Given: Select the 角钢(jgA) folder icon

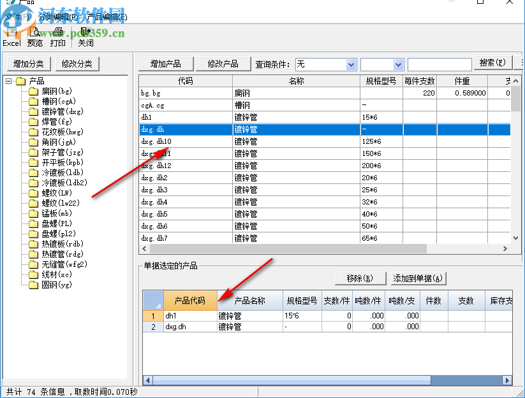Looking at the screenshot, I should (33, 142).
